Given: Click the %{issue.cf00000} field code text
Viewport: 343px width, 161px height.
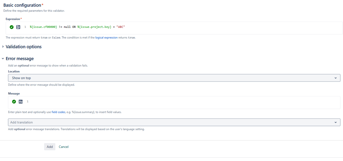Looking at the screenshot, I should pos(44,27).
